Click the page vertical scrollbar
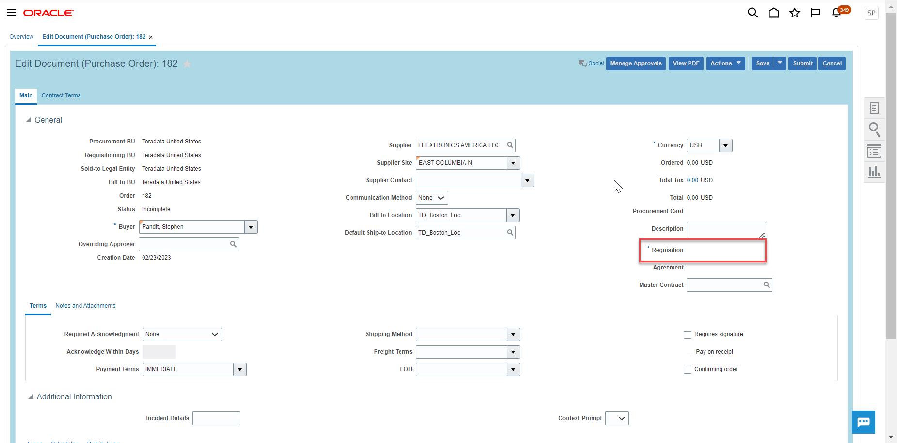This screenshot has height=443, width=897. click(891, 176)
